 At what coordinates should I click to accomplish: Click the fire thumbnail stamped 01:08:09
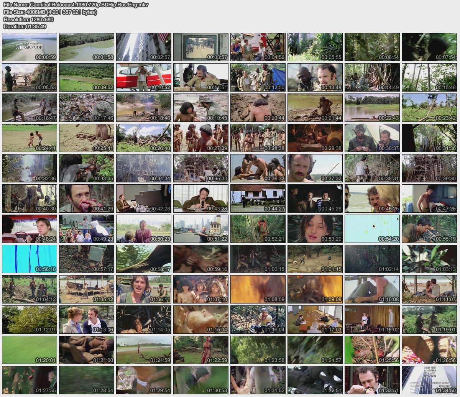tap(258, 289)
